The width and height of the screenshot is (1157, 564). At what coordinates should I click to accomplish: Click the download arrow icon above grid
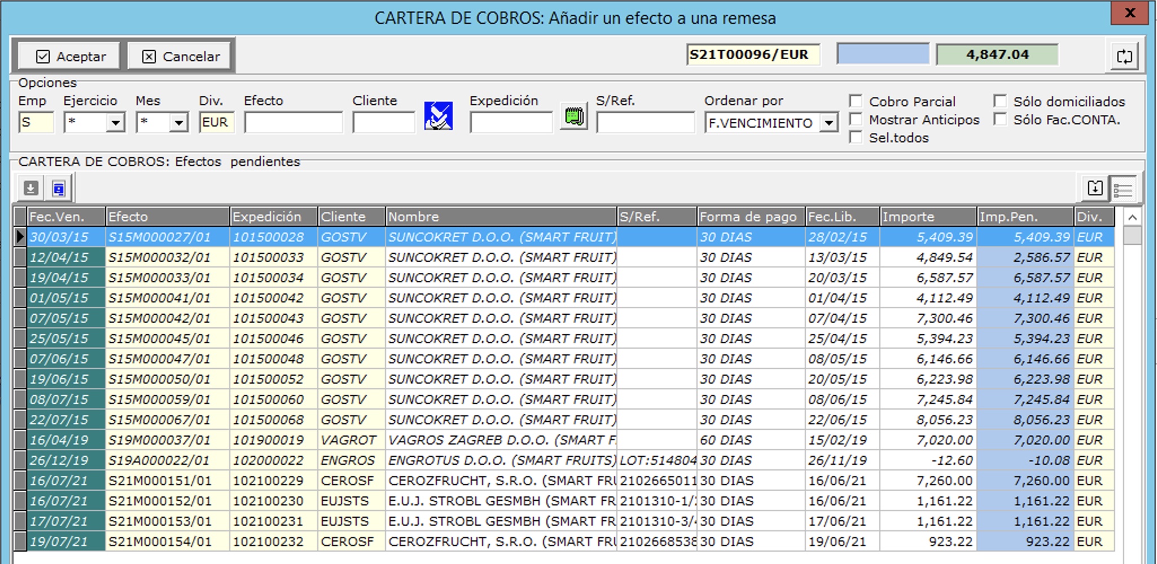pyautogui.click(x=30, y=188)
